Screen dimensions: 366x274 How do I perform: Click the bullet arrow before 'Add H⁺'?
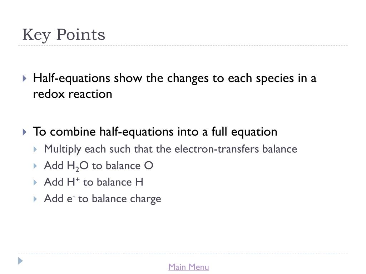coord(35,182)
